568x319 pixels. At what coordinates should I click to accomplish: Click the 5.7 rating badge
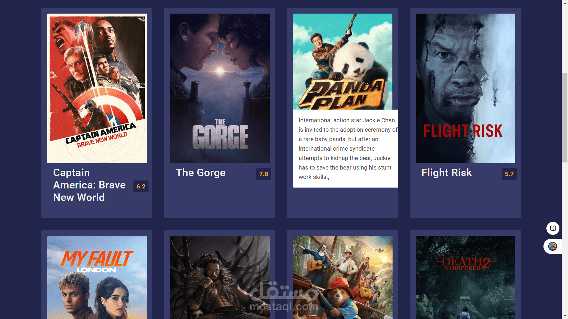509,174
